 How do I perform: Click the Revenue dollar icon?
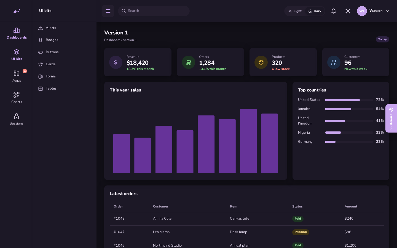[x=116, y=62]
